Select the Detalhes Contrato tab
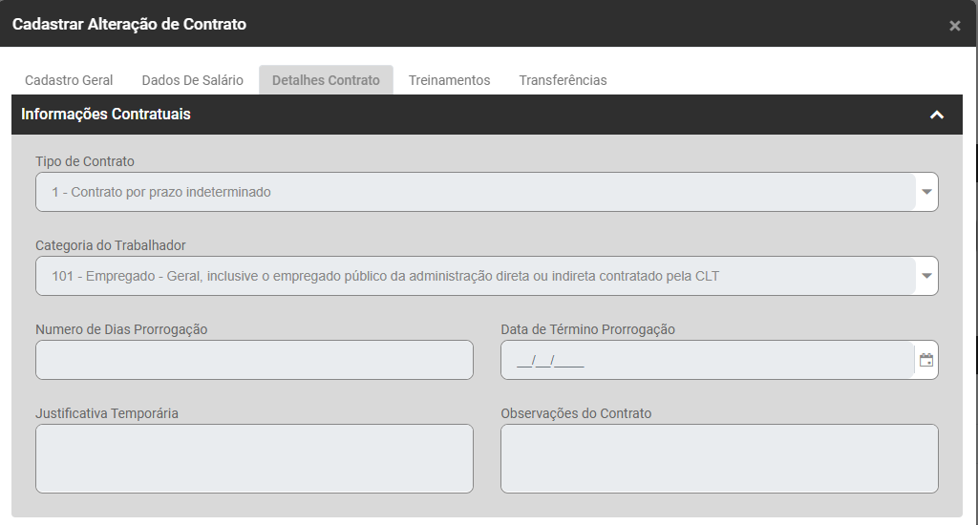 pyautogui.click(x=326, y=80)
